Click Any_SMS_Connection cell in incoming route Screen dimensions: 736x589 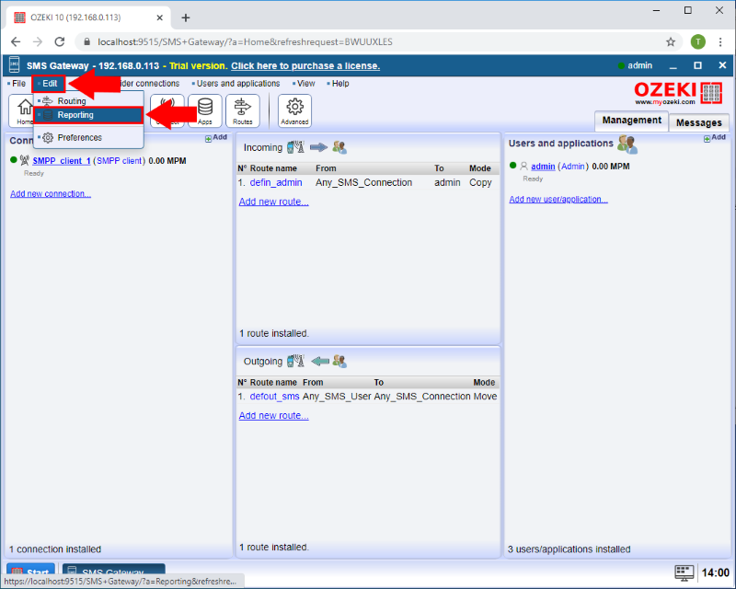point(363,183)
